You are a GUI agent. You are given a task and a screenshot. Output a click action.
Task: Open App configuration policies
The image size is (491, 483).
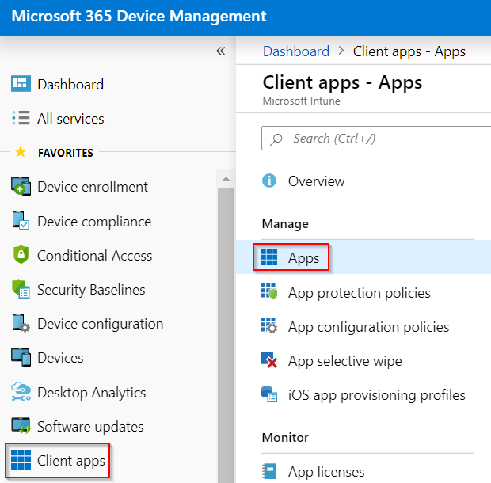point(368,327)
